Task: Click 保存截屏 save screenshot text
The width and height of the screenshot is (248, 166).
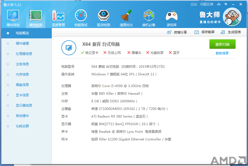Action: tap(208, 32)
